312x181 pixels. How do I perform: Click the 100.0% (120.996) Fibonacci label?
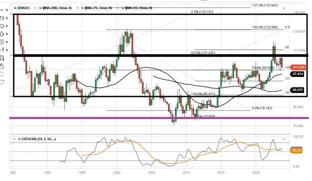point(265,27)
